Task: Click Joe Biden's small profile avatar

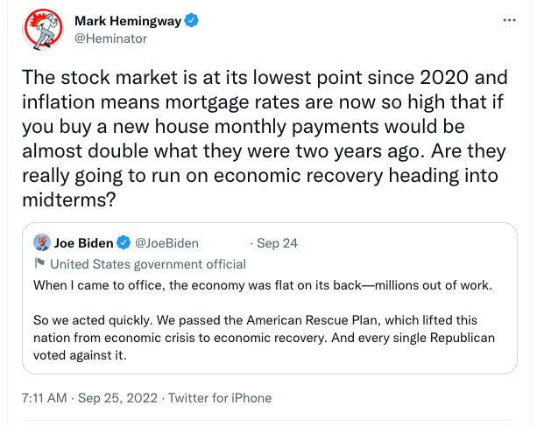Action: point(41,242)
